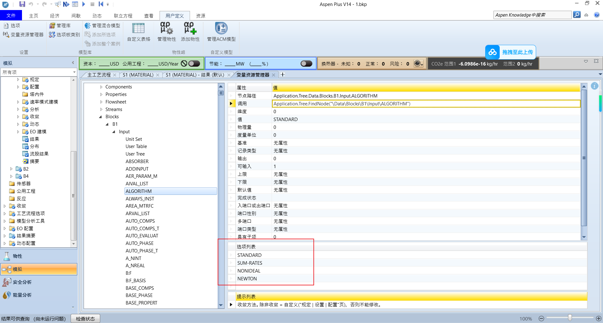Image resolution: width=603 pixels, height=323 pixels.
Task: Click the blue info icon beside property grid
Action: tap(594, 86)
